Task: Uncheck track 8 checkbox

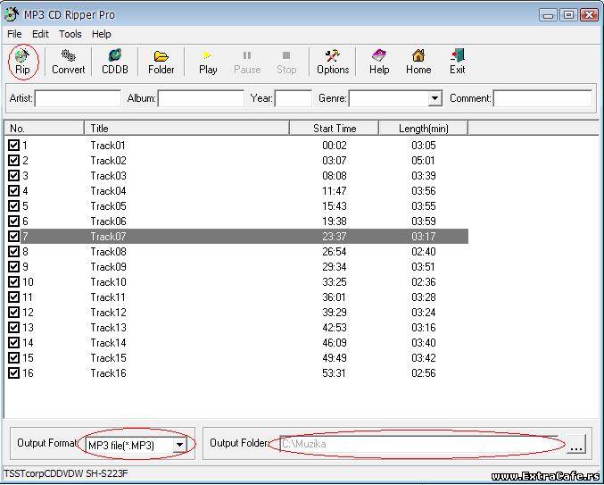Action: [x=13, y=251]
